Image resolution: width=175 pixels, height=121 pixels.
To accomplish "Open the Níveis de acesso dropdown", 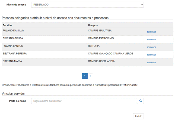I will (x=87, y=5).
